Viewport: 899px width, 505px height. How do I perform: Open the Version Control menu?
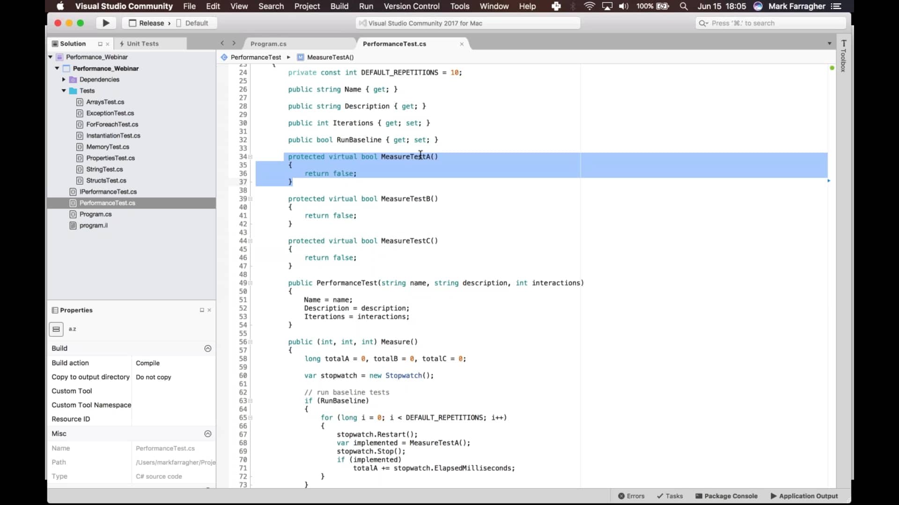click(412, 6)
